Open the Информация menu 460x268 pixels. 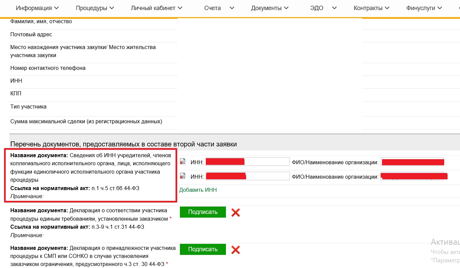coord(37,8)
